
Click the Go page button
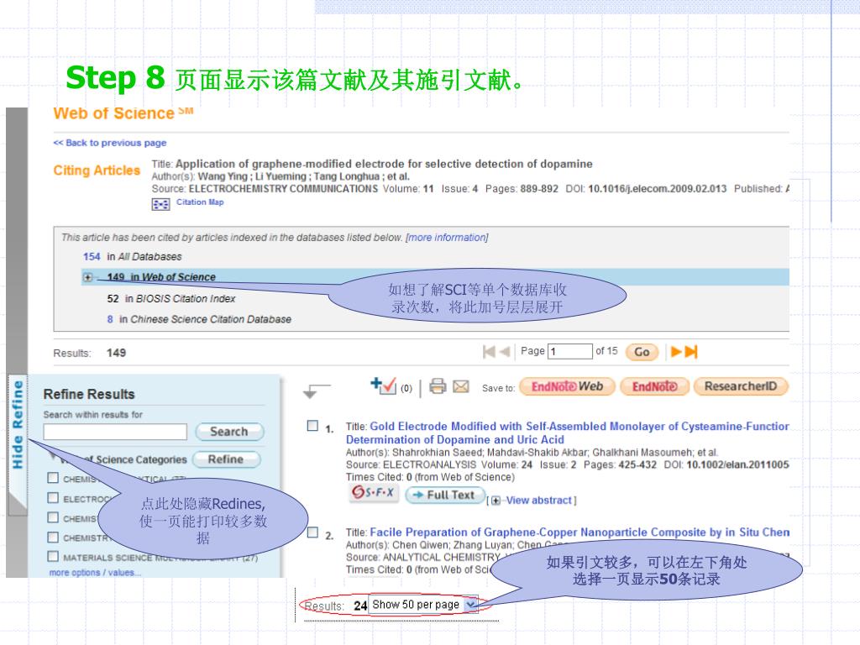[x=642, y=352]
